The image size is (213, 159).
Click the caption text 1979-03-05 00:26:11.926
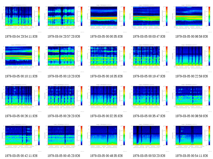(x=21, y=116)
